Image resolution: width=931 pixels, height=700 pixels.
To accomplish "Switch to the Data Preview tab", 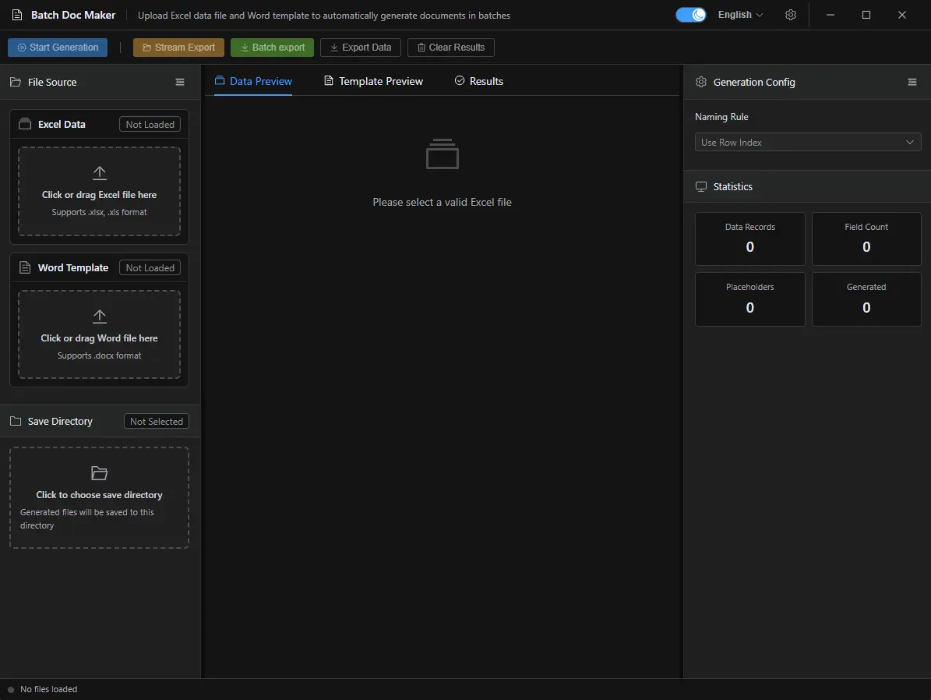I will pyautogui.click(x=253, y=81).
